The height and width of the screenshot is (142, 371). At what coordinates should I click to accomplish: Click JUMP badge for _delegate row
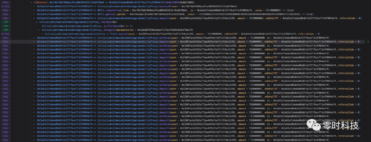5,30
